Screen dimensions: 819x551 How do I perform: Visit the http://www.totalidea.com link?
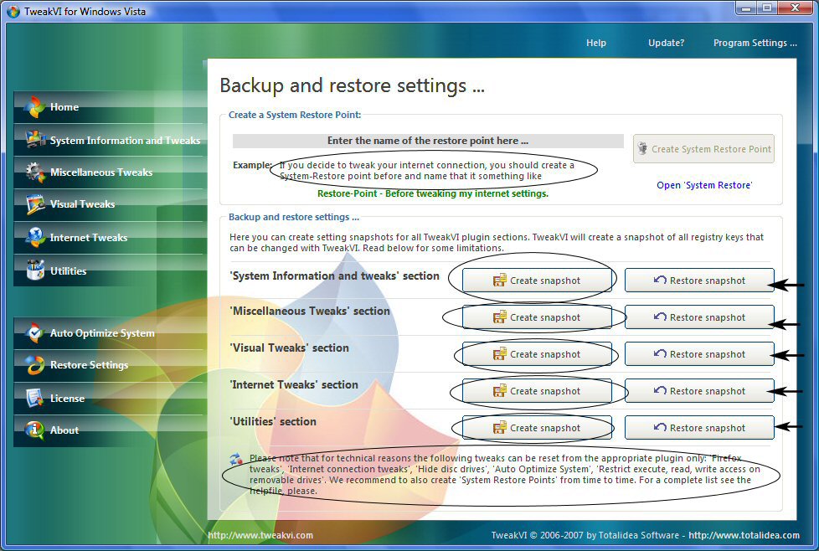coord(744,535)
